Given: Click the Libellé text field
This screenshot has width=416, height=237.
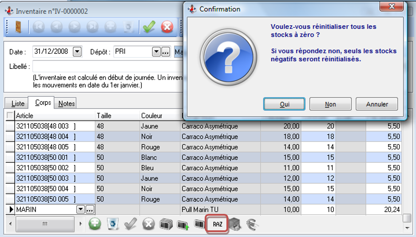Looking at the screenshot, I should (107, 67).
